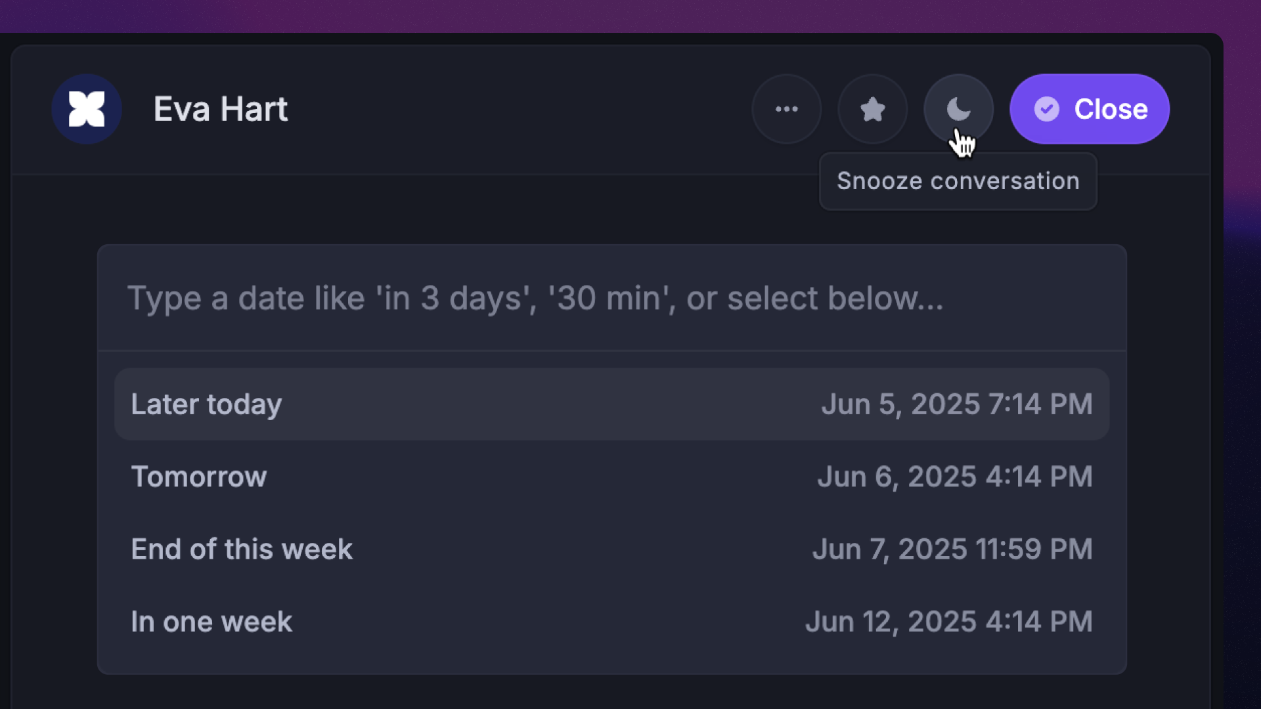Select the "Later today" snooze option
Image resolution: width=1261 pixels, height=709 pixels.
tap(206, 404)
